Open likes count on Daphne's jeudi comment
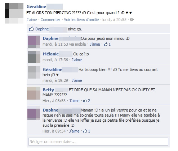 point(107,44)
